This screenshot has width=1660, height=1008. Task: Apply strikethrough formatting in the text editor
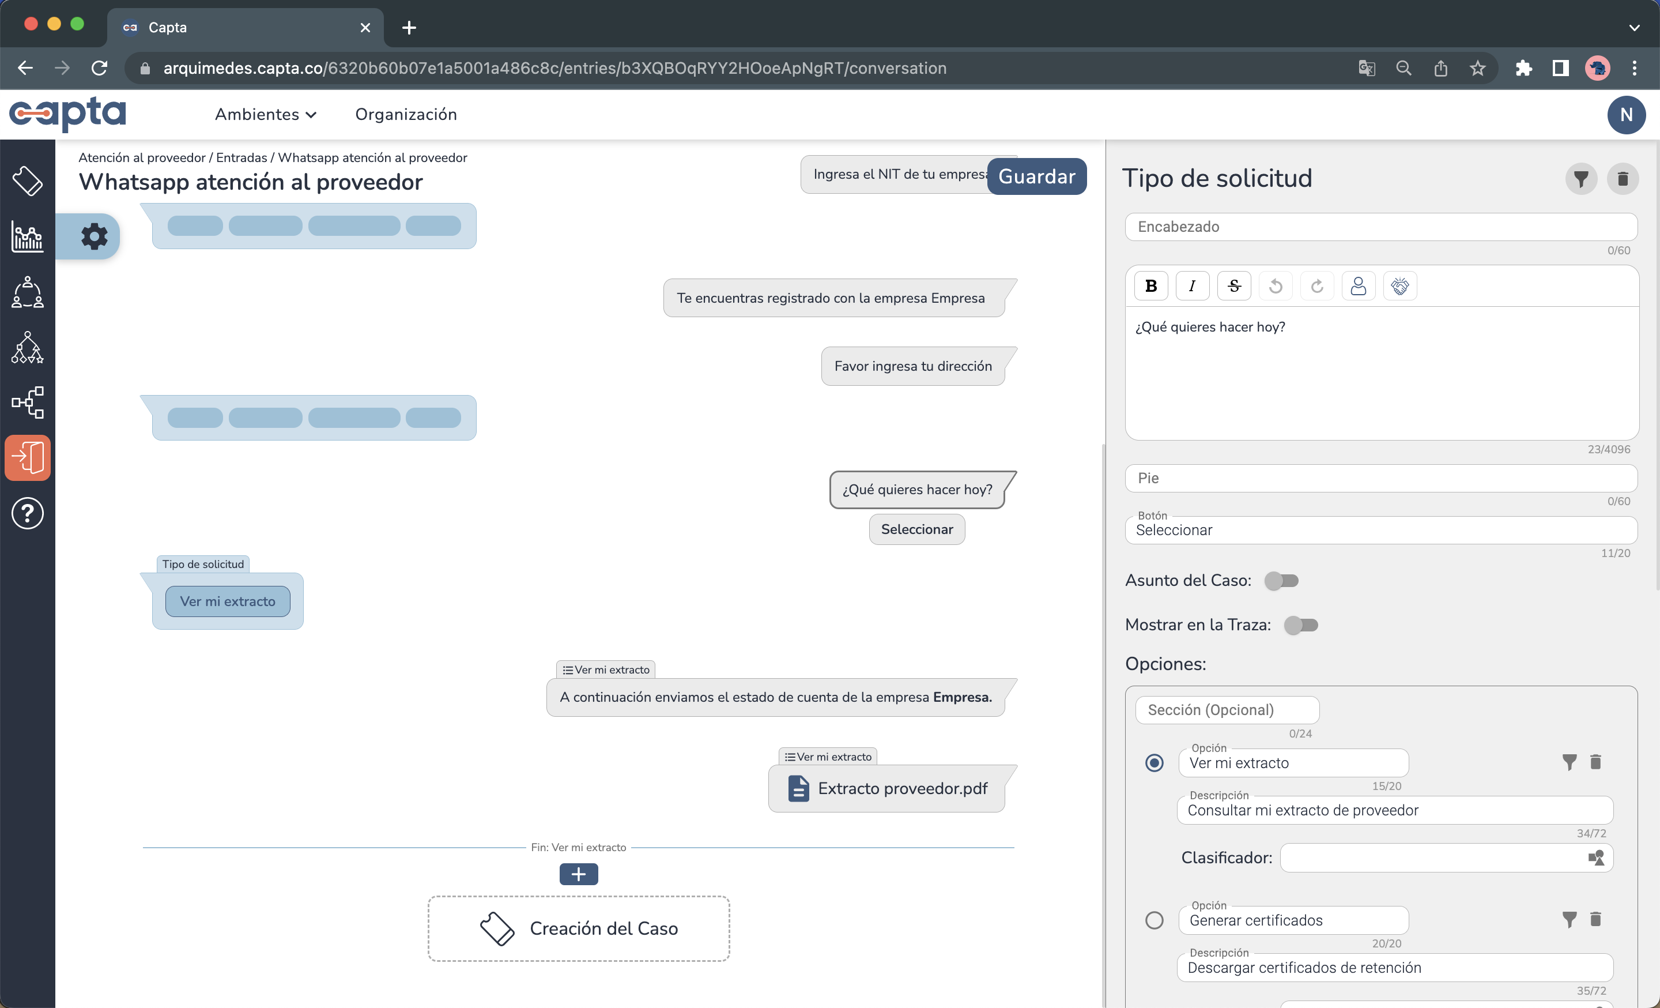[1233, 285]
